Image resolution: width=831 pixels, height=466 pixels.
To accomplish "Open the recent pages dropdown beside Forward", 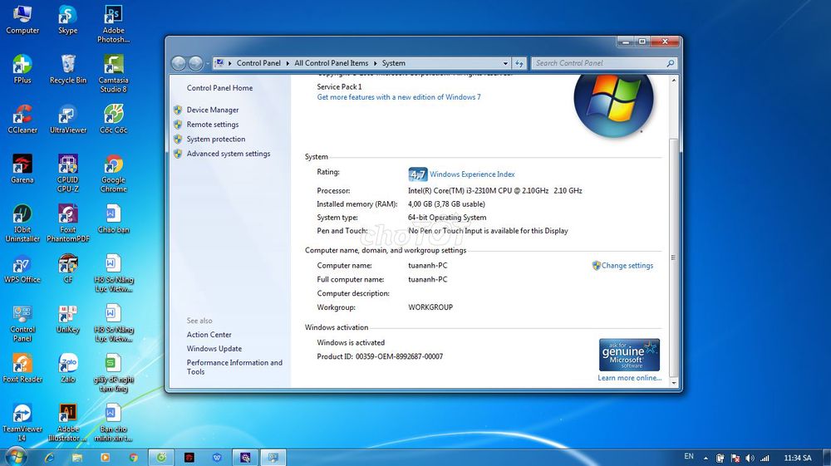I will pos(207,64).
